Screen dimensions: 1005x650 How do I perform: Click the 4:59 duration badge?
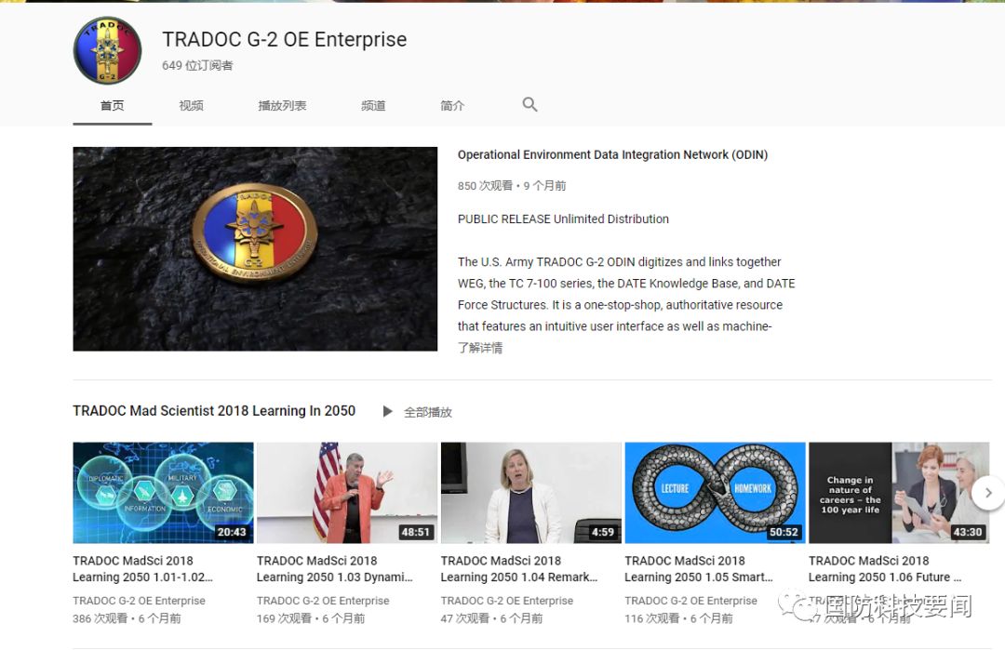coord(602,532)
